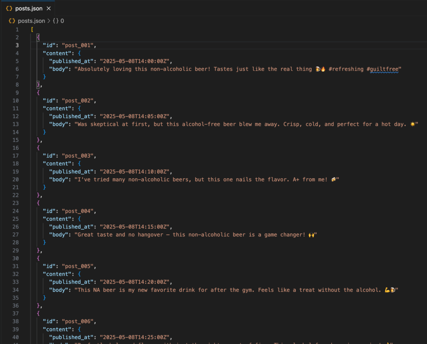Viewport: 427px width, 344px height.
Task: Click the "content" key on line 39
Action: tap(57, 329)
